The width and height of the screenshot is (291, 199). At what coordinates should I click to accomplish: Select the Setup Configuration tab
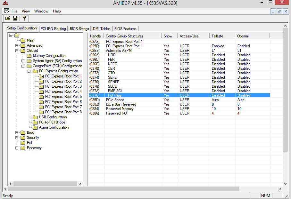click(x=22, y=28)
